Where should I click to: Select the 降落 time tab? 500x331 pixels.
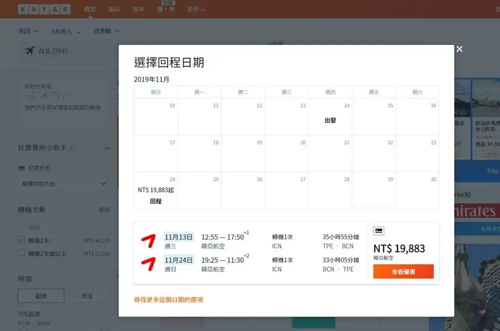click(x=87, y=296)
